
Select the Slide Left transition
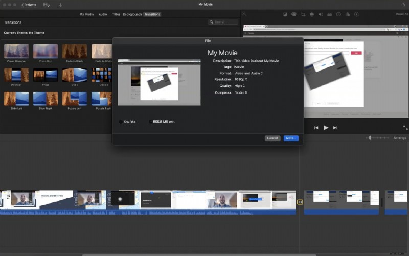(x=16, y=99)
